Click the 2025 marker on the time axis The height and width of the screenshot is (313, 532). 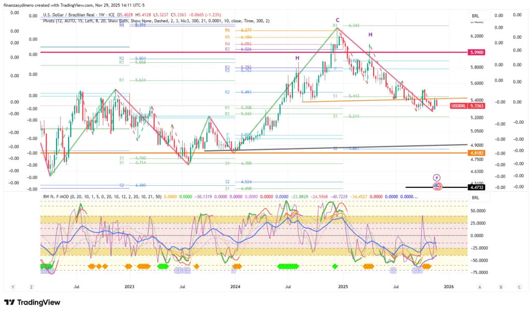pyautogui.click(x=342, y=287)
